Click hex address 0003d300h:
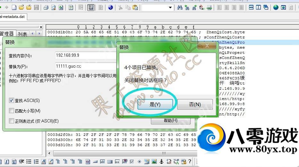This screenshot has height=167, width=299. point(60,140)
